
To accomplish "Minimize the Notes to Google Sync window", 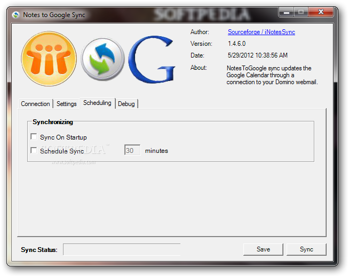I will pyautogui.click(x=287, y=12).
